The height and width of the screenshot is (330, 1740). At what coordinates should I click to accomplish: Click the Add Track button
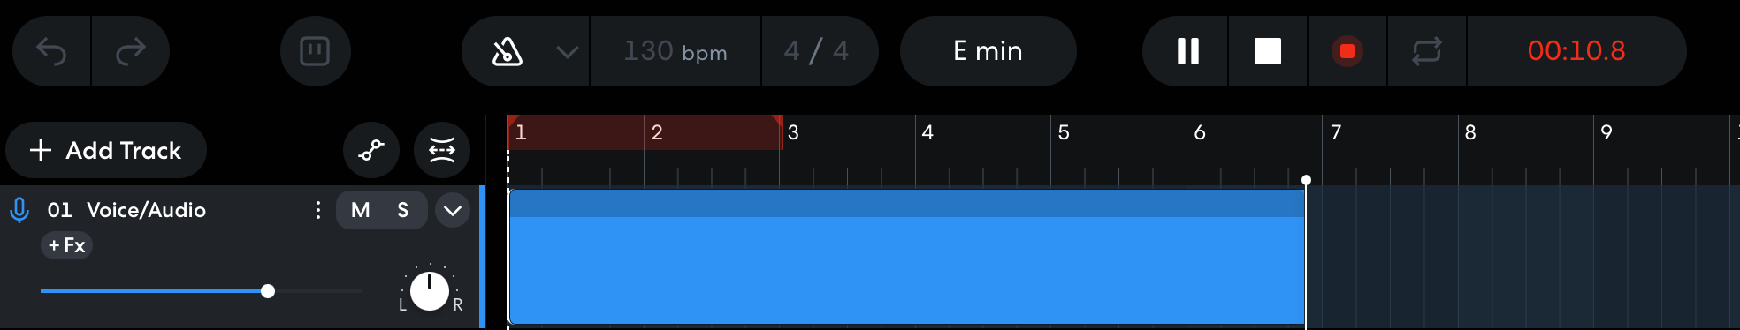coord(106,150)
